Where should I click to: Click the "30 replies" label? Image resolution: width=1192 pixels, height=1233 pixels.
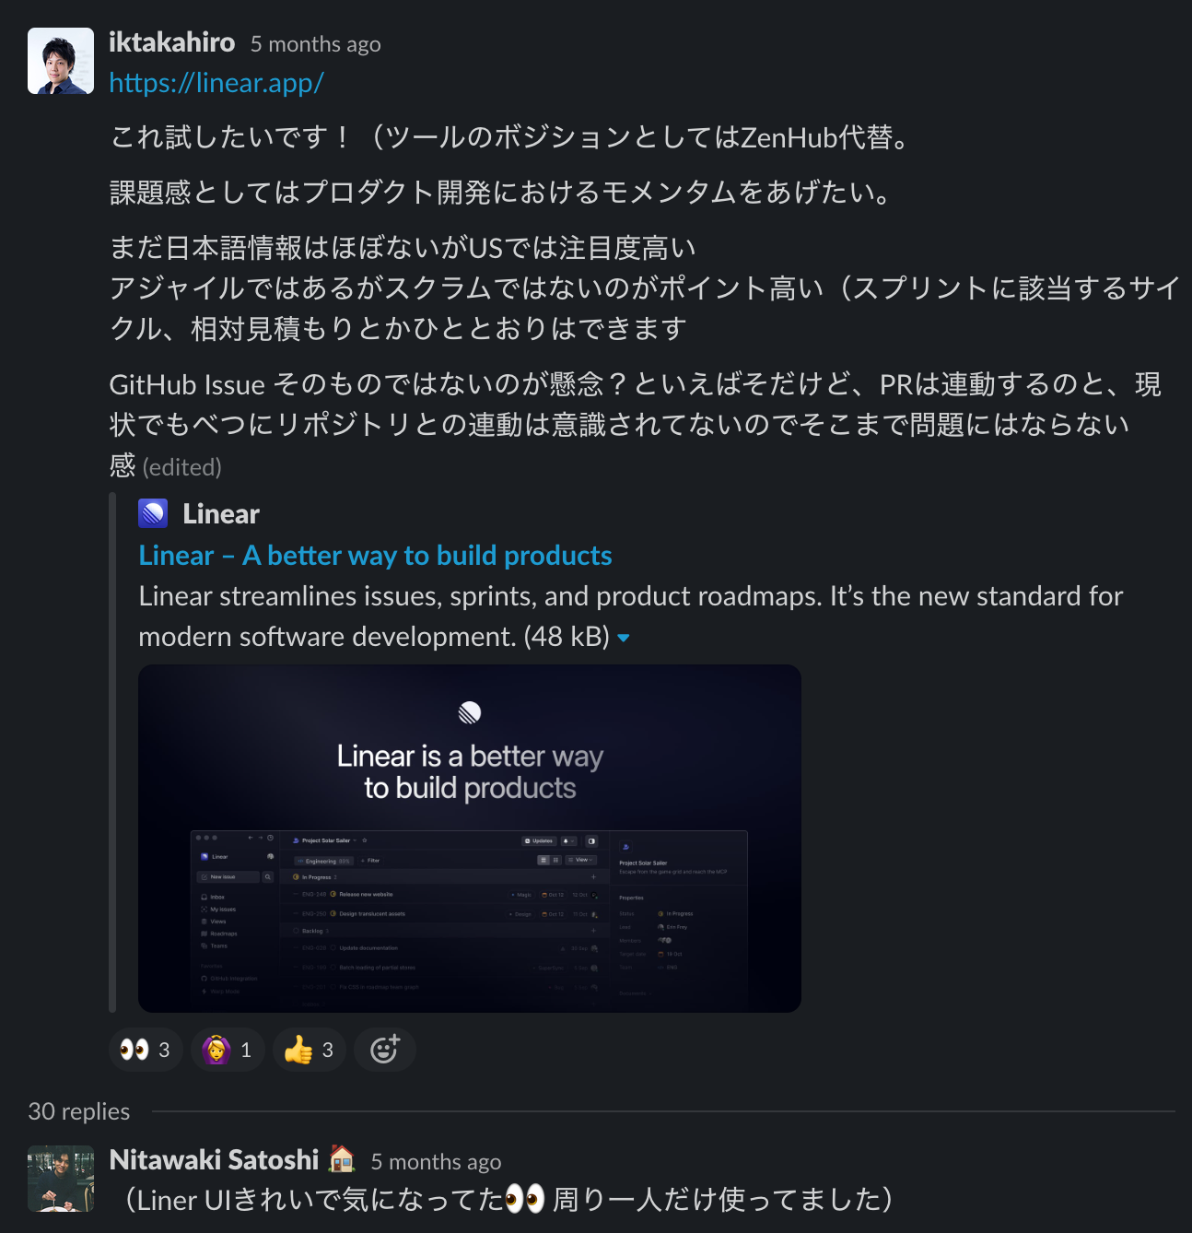tap(79, 1111)
